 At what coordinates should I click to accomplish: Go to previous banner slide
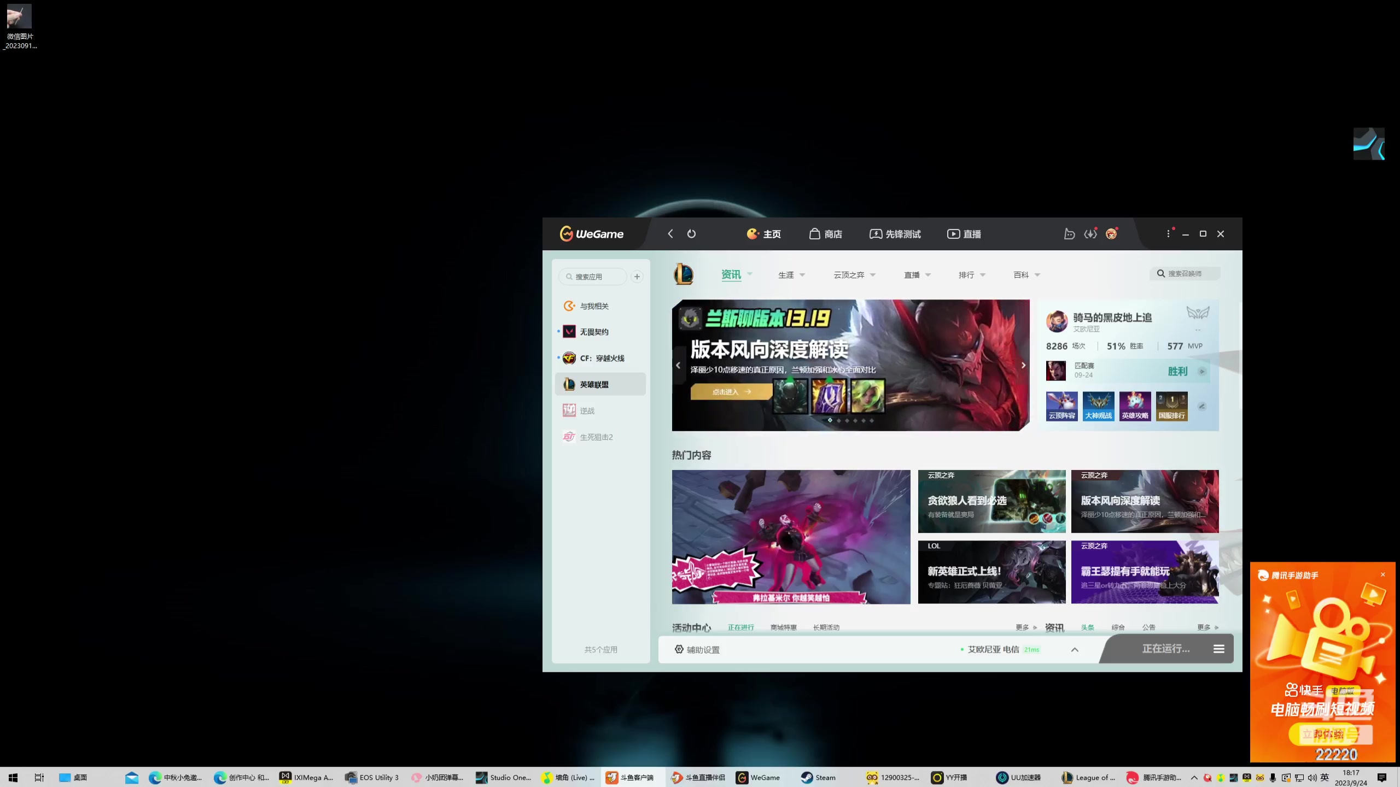point(678,365)
